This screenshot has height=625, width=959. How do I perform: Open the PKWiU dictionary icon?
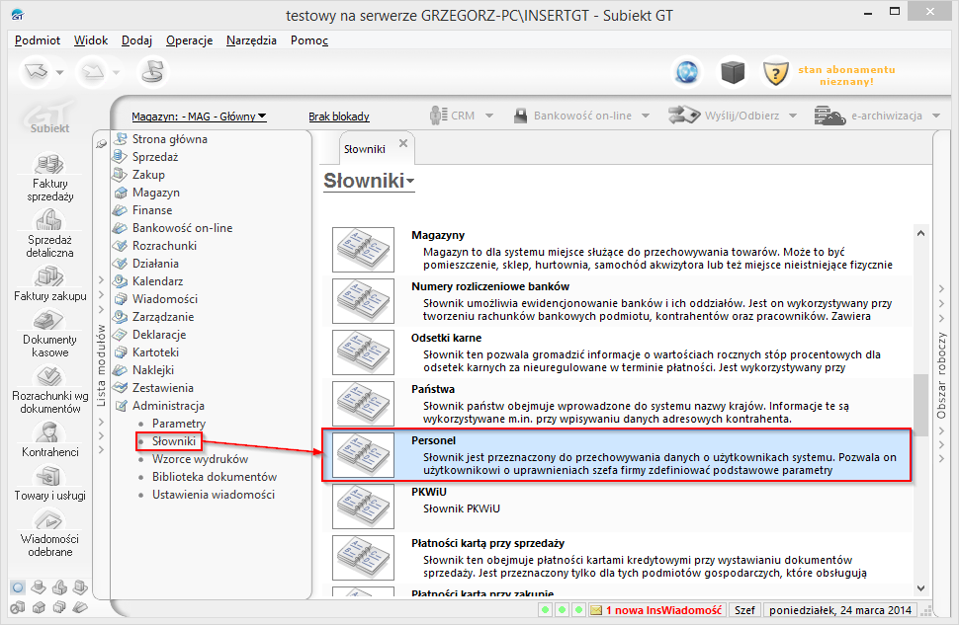click(363, 506)
